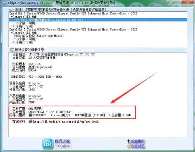The width and height of the screenshot is (195, 152).
Task: Click the VID = 0951 PID = 1642 line
Action: pyautogui.click(x=45, y=77)
